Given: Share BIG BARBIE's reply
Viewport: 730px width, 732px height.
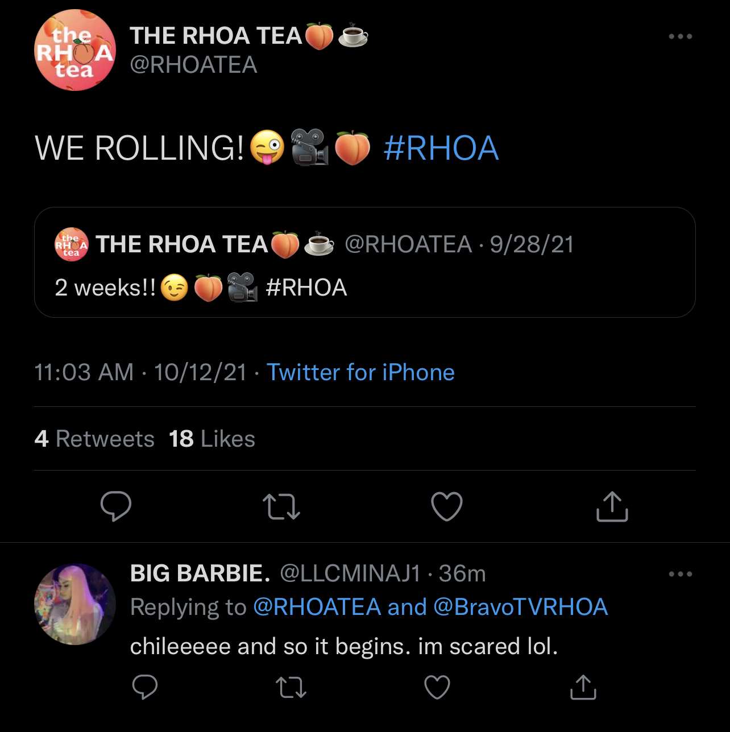Looking at the screenshot, I should pos(583,687).
